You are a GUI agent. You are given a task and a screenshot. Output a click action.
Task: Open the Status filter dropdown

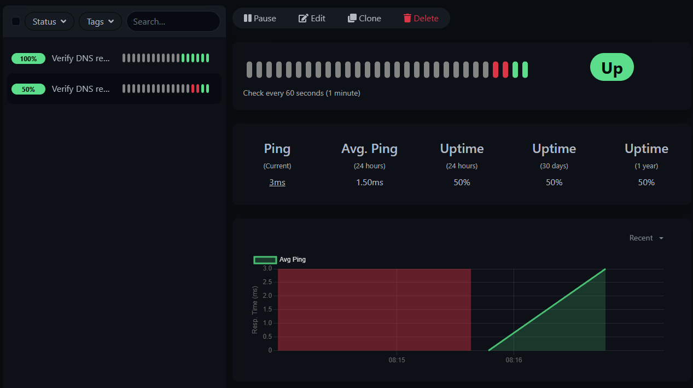point(49,21)
